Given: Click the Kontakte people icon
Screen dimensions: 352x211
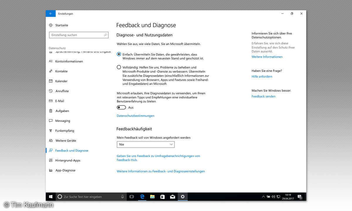Looking at the screenshot, I should point(51,71).
